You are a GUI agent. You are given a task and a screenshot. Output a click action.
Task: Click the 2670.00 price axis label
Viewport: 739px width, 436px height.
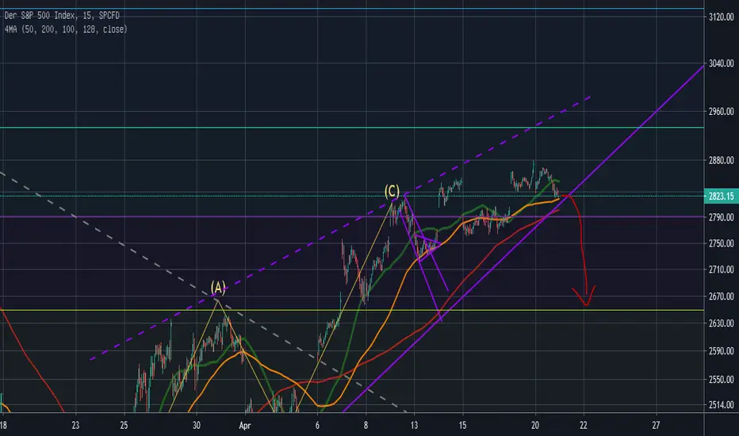pos(721,296)
